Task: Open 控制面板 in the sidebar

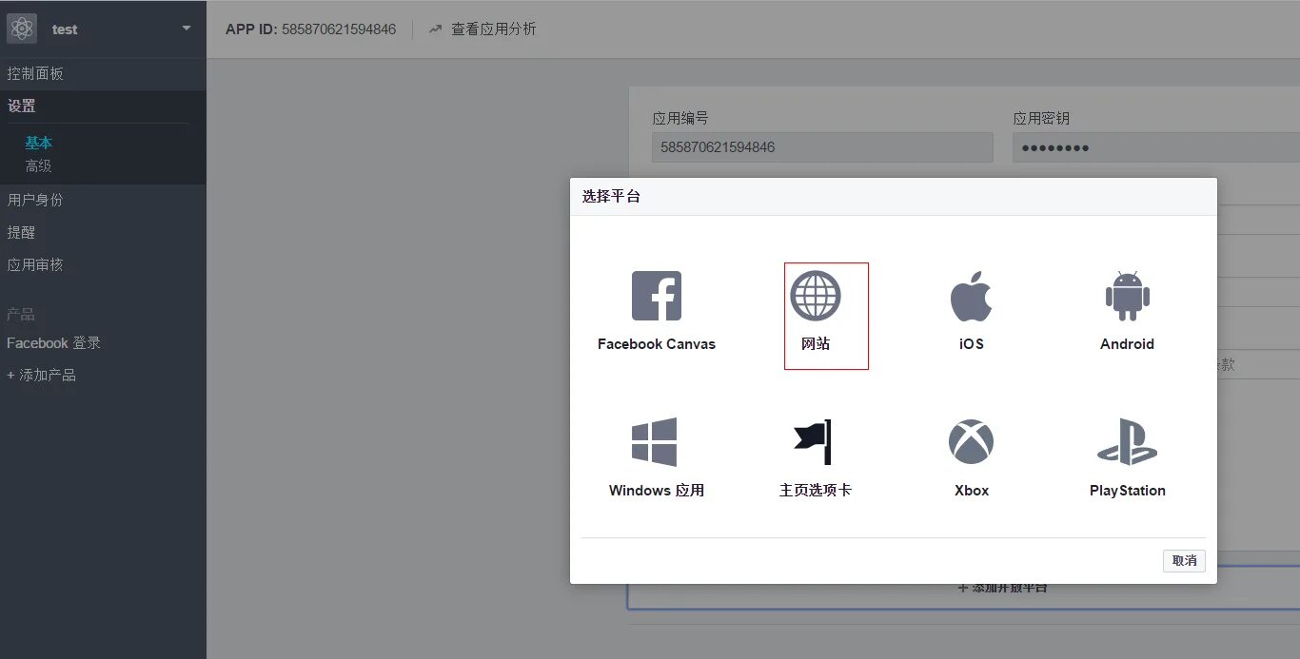Action: (x=35, y=73)
